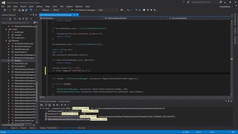
Task: Switch to the Find Results 1 tab
Action: click(x=52, y=128)
